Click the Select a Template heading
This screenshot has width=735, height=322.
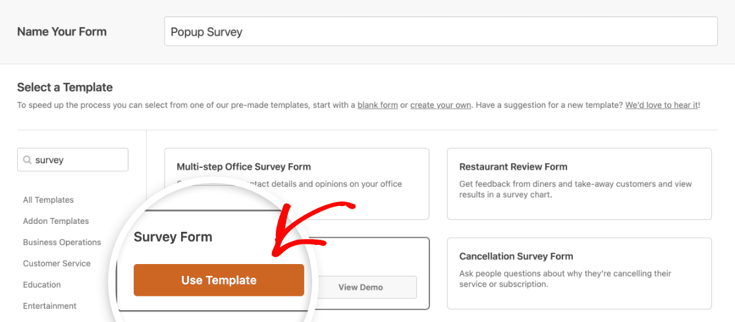65,87
